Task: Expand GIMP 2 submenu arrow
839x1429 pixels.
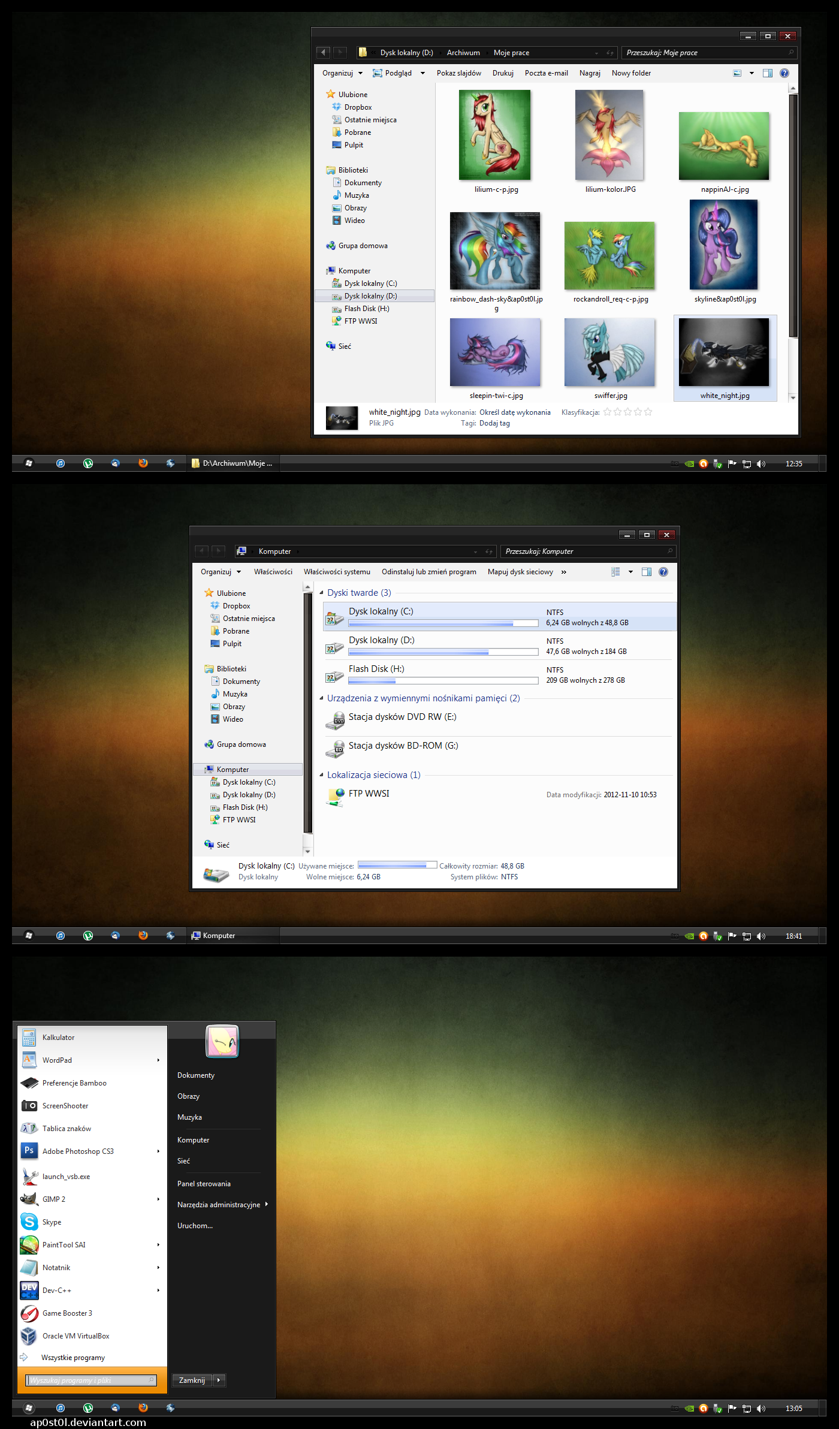Action: [158, 1199]
